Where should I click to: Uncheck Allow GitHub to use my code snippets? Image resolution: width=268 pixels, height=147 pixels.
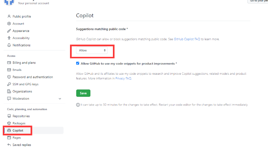coord(78,63)
